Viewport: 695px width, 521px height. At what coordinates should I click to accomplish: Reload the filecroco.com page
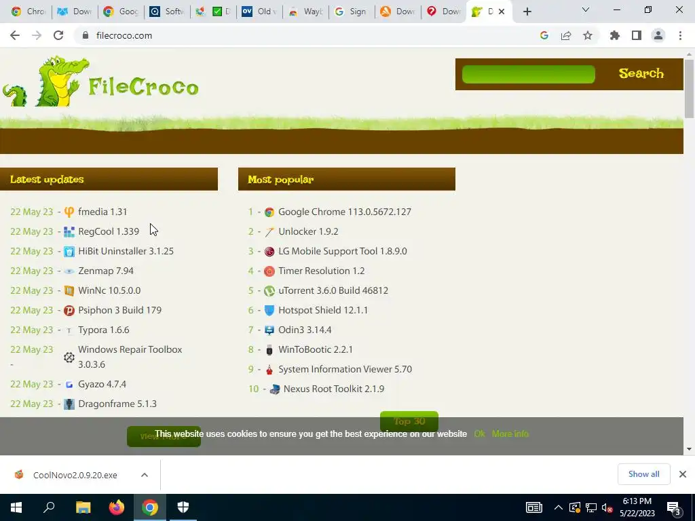[x=58, y=35]
